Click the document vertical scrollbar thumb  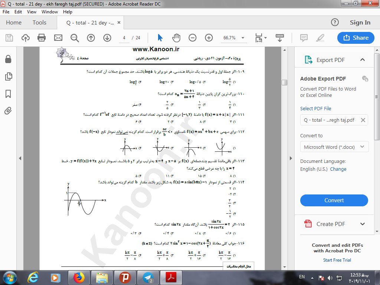point(284,82)
